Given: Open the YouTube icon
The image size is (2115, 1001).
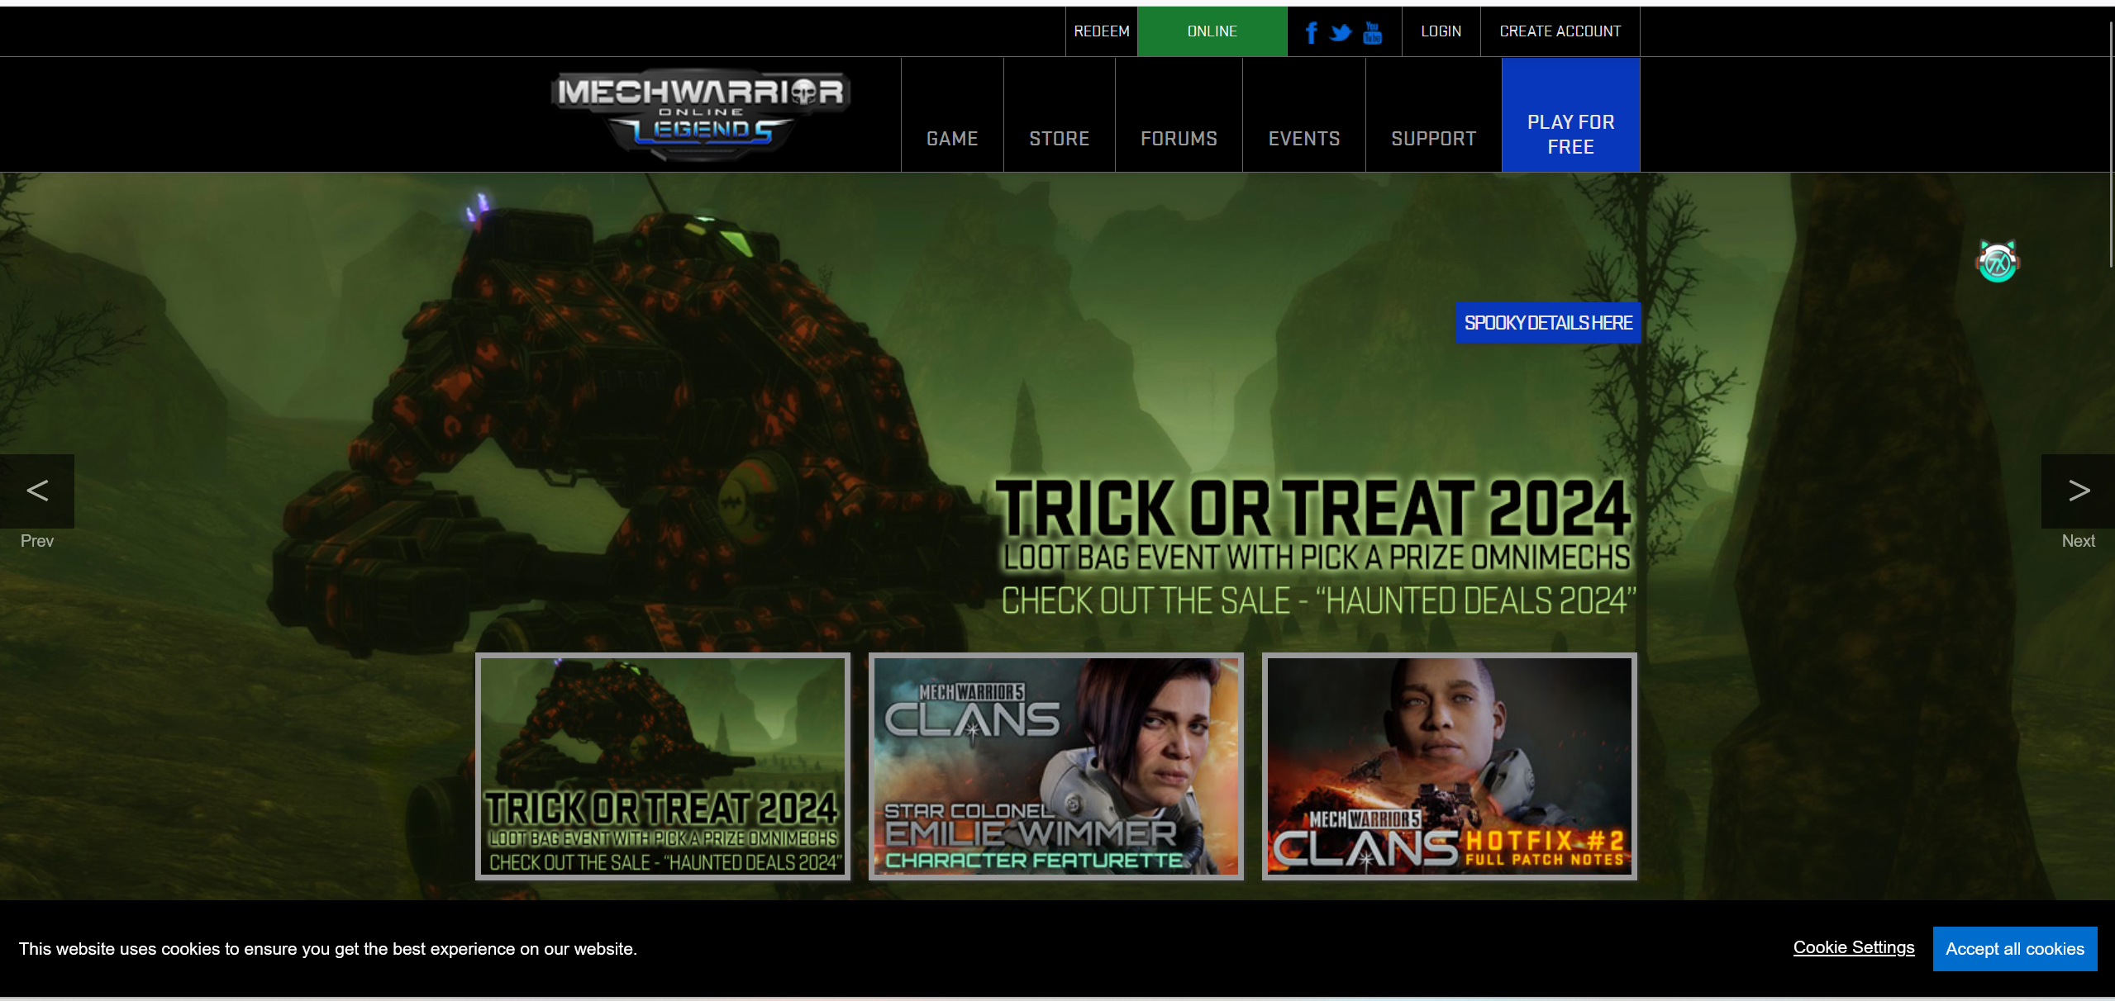Looking at the screenshot, I should [1372, 32].
